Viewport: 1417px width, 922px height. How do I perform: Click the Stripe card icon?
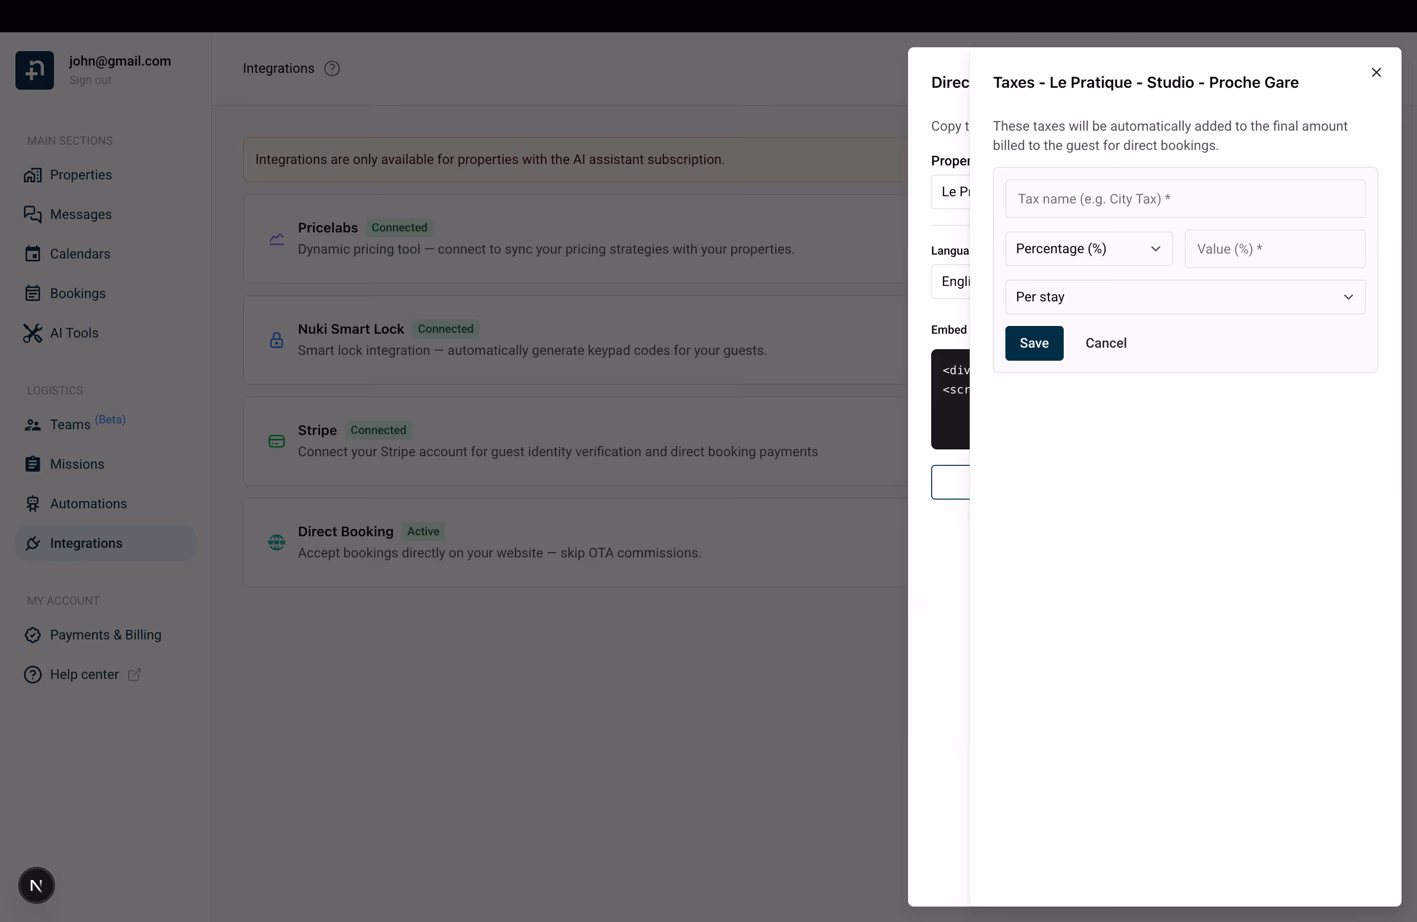coord(276,441)
